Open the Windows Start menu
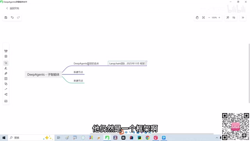Image resolution: width=250 pixels, height=141 pixels. [x=4, y=137]
